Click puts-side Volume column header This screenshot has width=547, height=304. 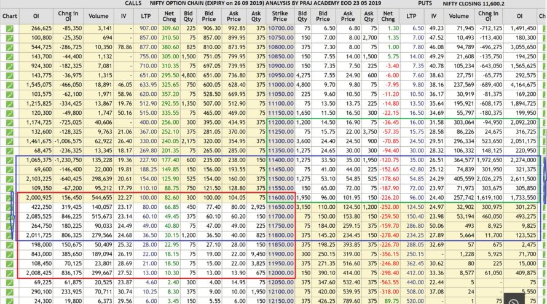click(x=458, y=16)
